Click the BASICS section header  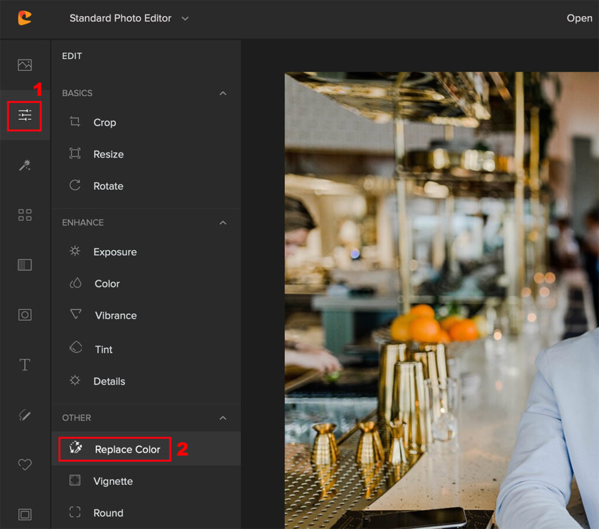click(77, 93)
